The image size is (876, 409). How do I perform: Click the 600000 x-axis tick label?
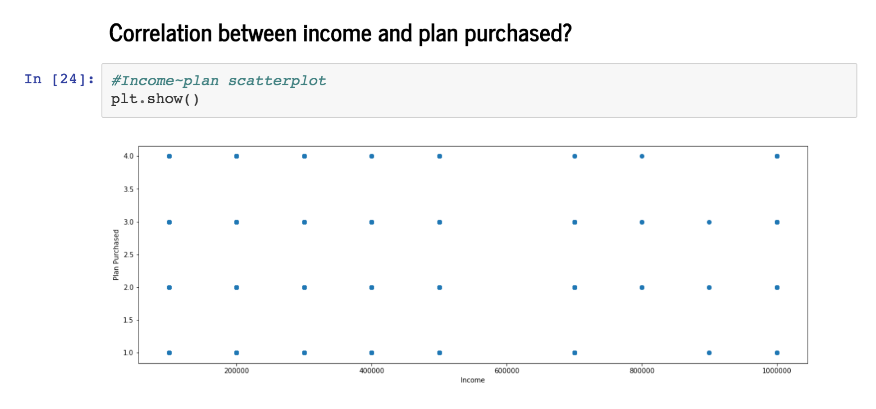coord(507,371)
